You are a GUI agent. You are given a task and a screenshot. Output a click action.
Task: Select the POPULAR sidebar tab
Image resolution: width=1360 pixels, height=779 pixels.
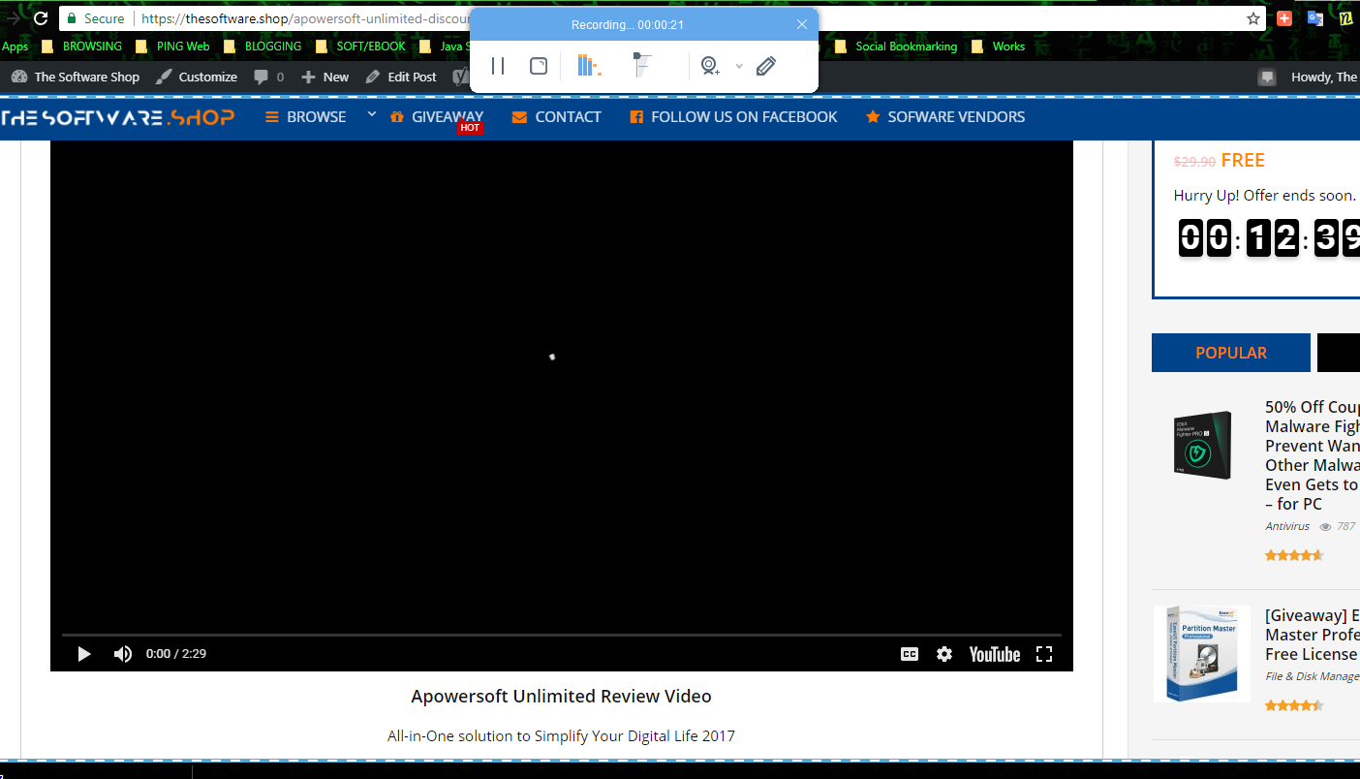[1231, 353]
